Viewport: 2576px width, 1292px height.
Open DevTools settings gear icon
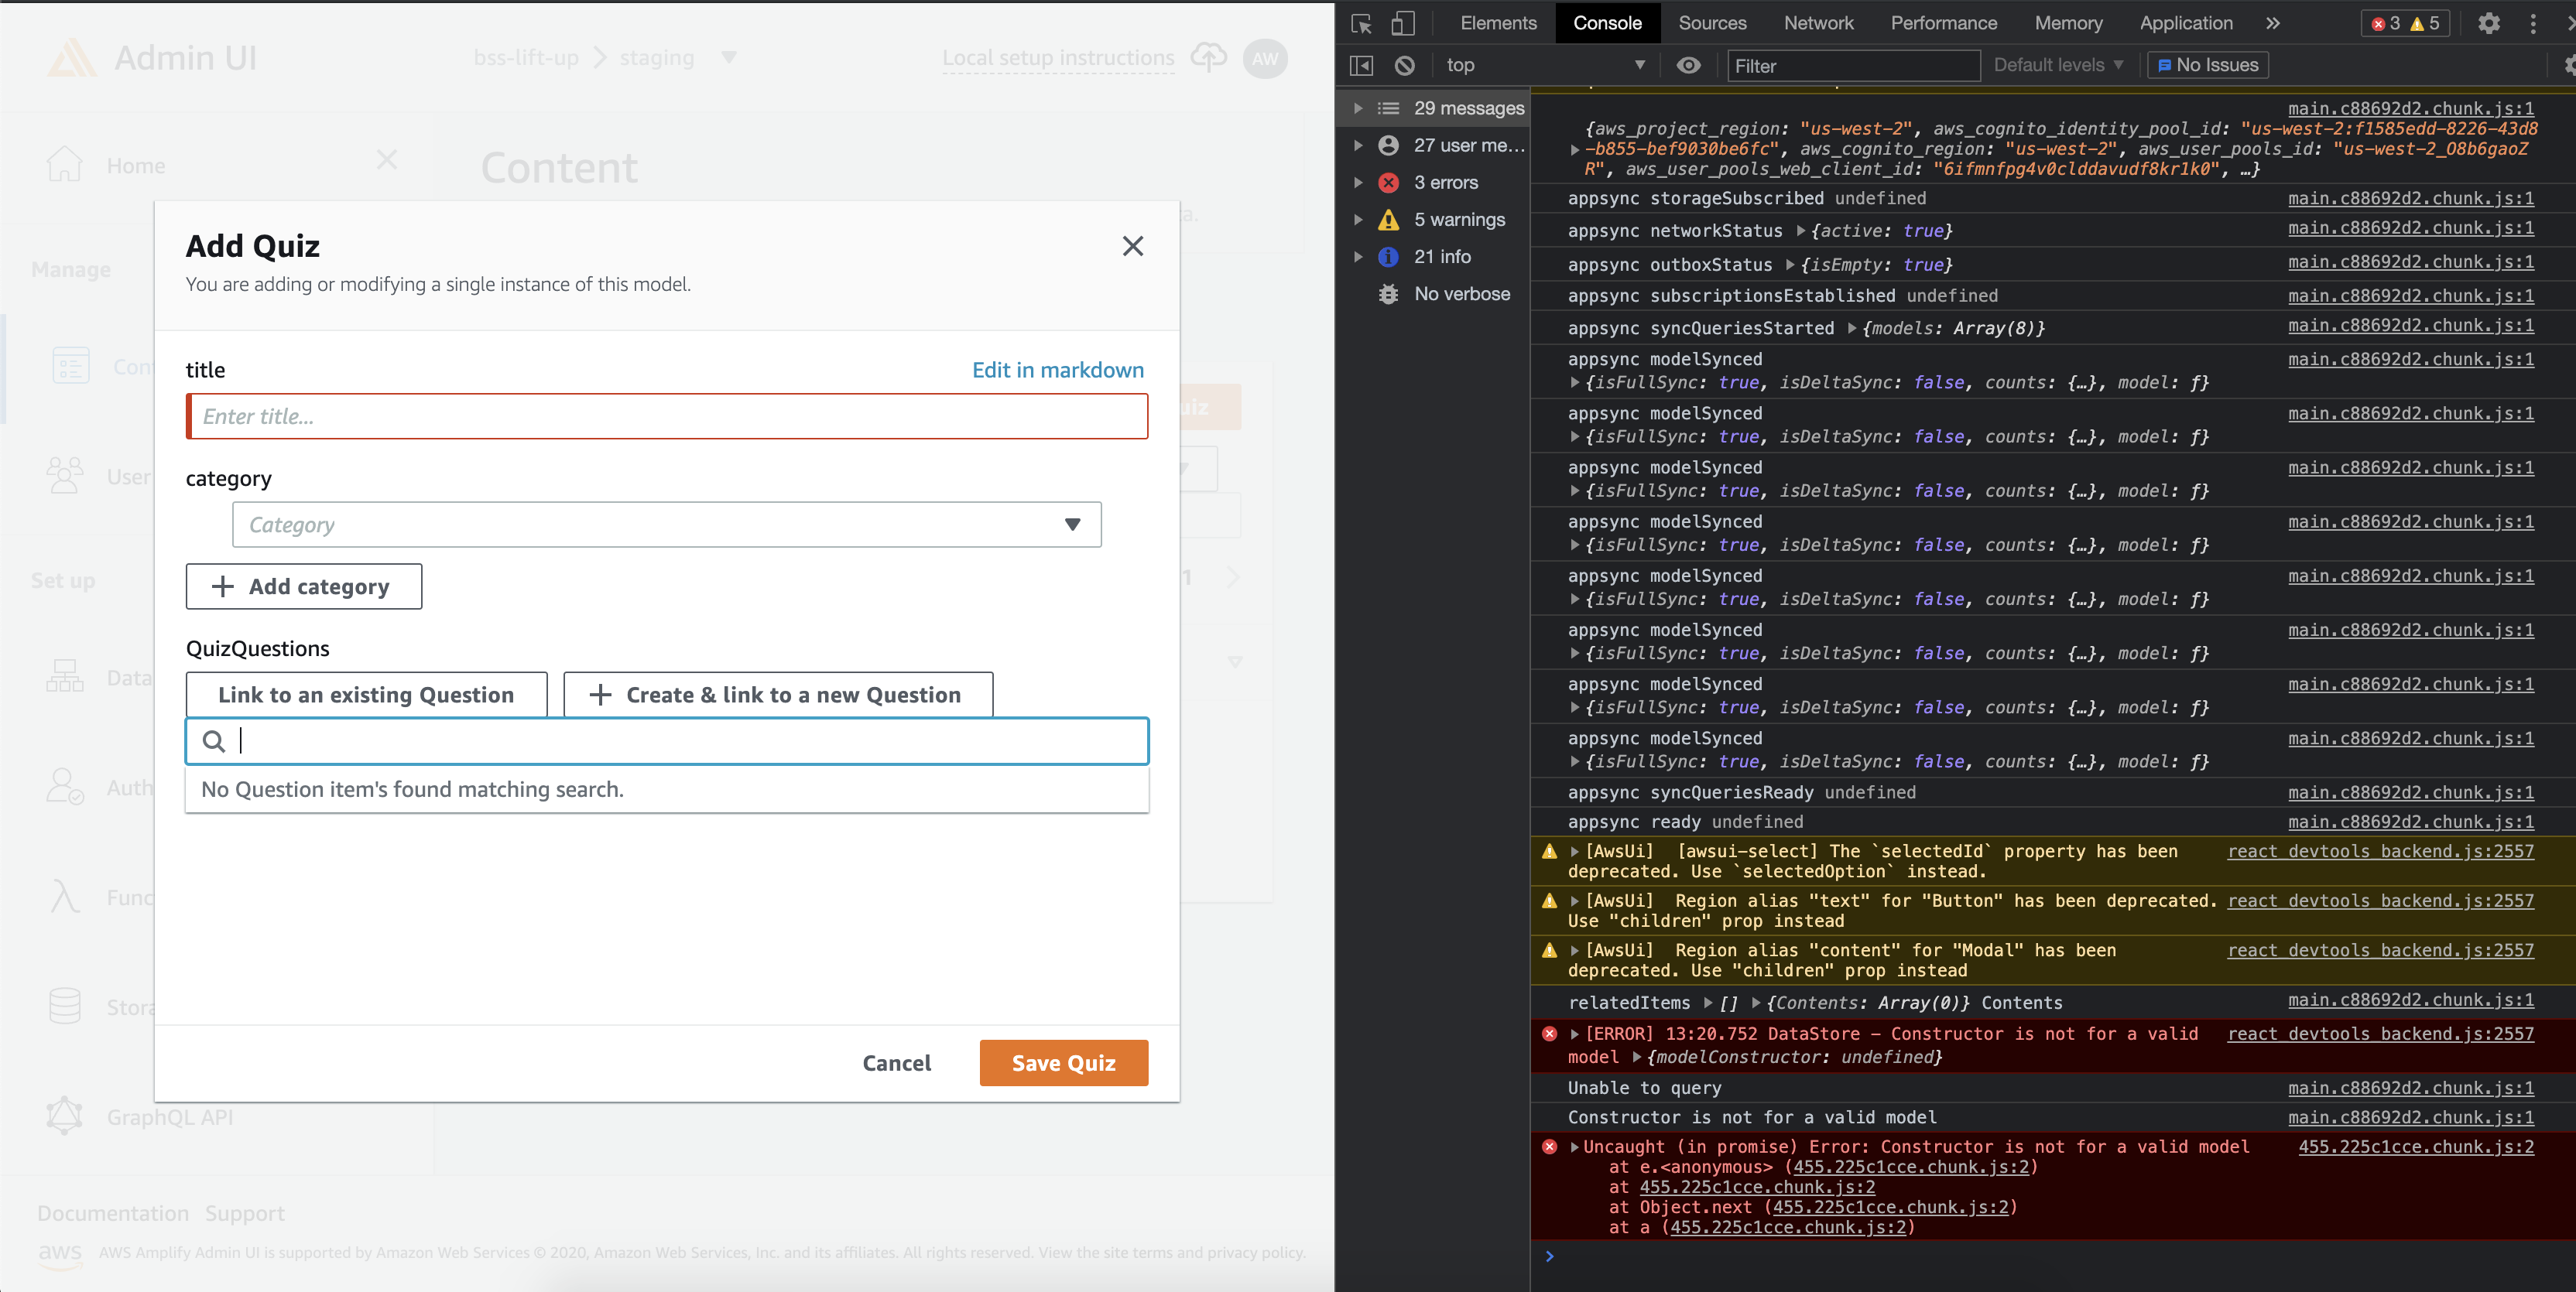2489,23
